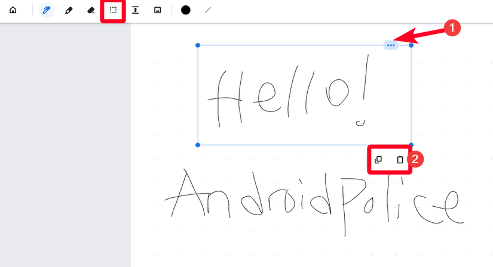Select the Marker highlighter tool
The width and height of the screenshot is (493, 267).
point(69,10)
